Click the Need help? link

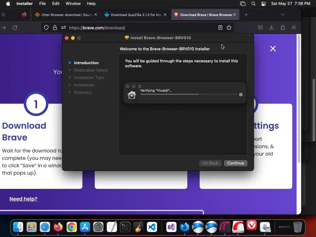click(23, 199)
